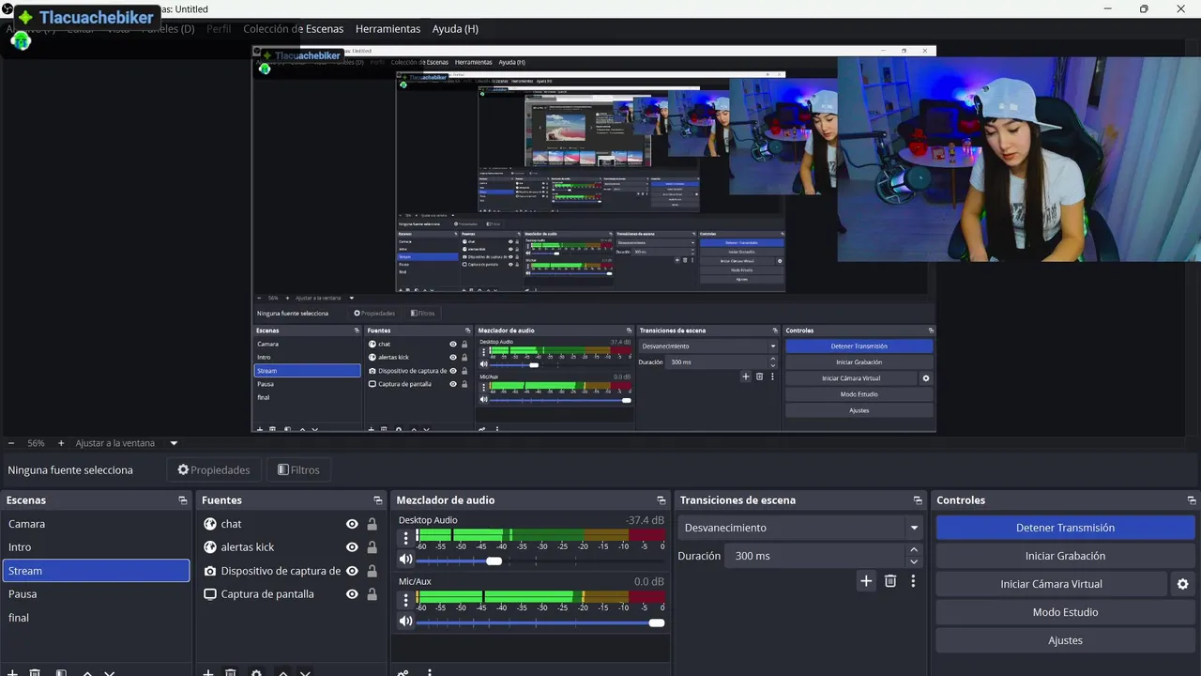The image size is (1201, 676).
Task: Start recording with Iniciar Grabación
Action: (x=1065, y=556)
